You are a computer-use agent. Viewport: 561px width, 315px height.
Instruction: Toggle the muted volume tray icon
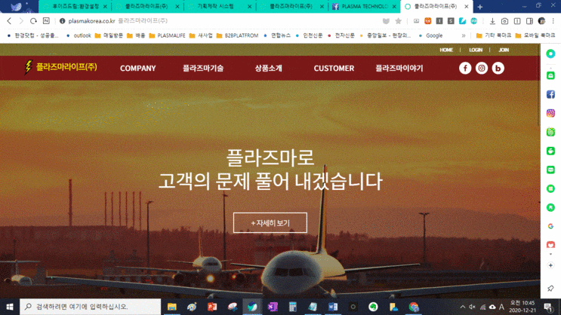pos(472,307)
